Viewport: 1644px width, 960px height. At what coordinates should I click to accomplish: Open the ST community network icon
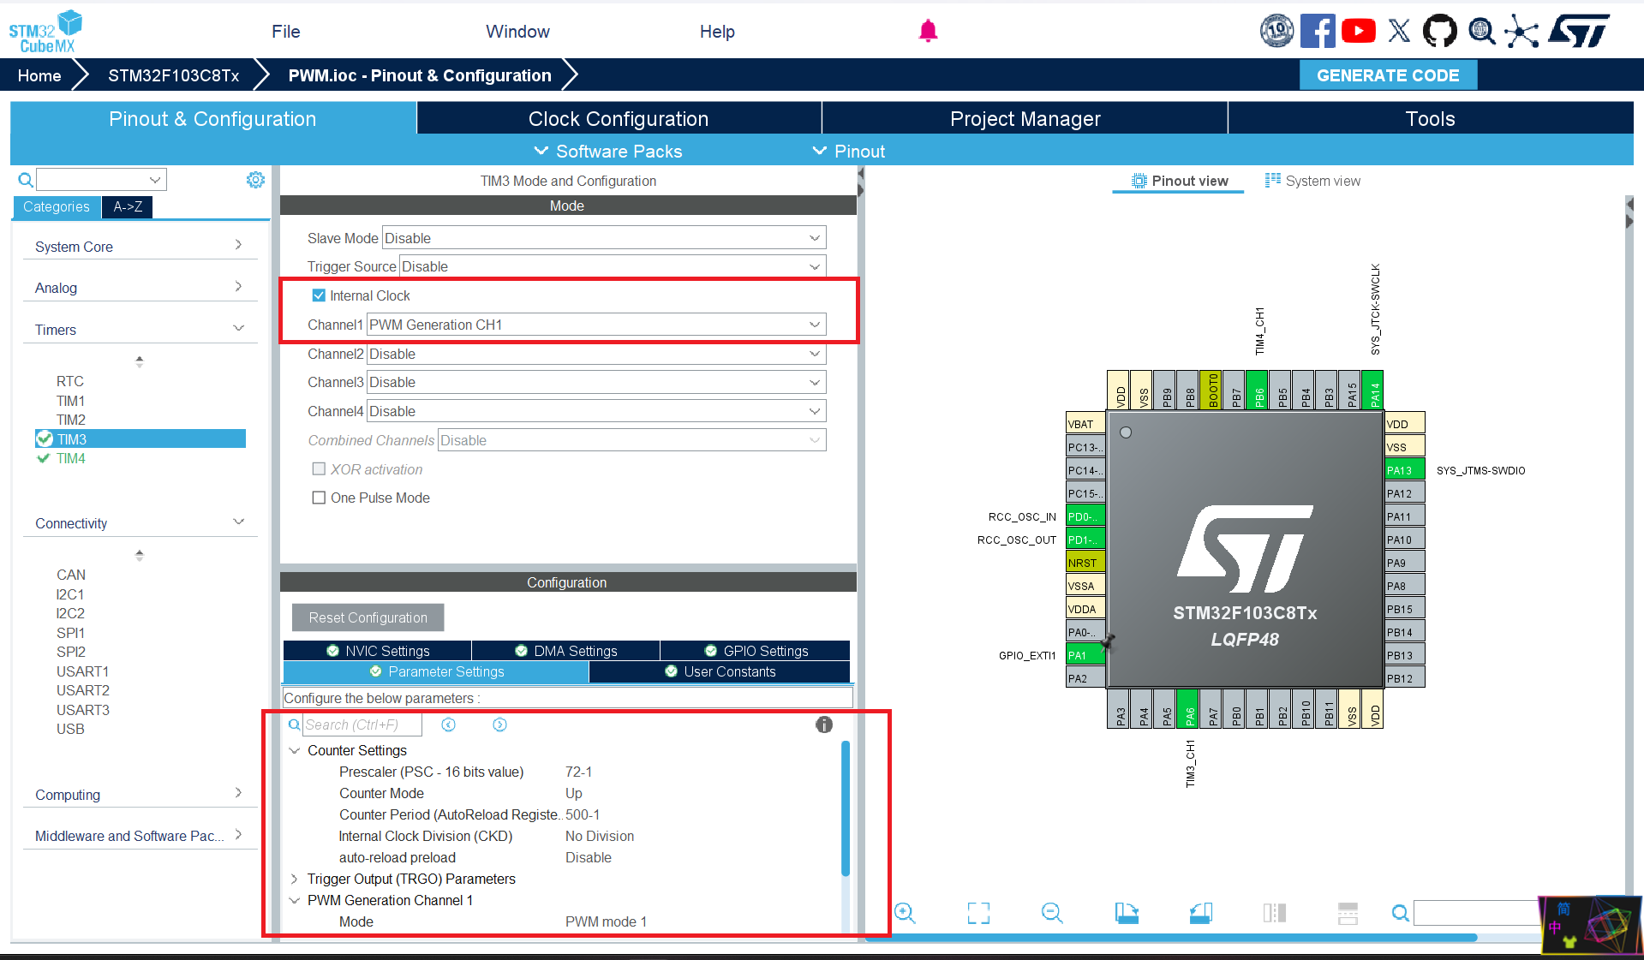coord(1521,32)
